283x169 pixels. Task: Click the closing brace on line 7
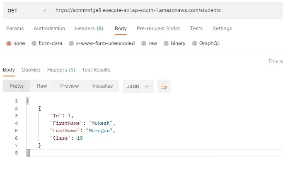tap(39, 145)
